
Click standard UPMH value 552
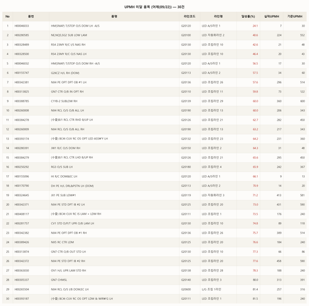click(x=302, y=35)
